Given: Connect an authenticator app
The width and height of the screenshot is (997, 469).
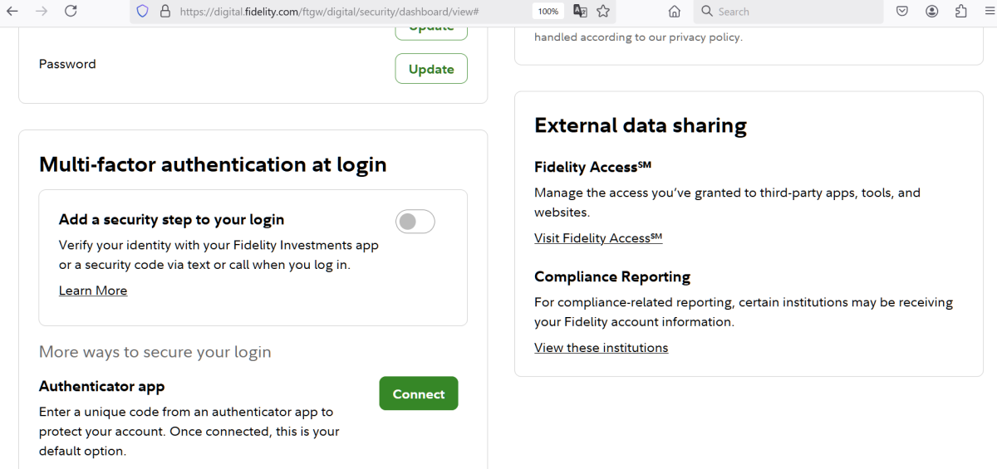Looking at the screenshot, I should pyautogui.click(x=419, y=393).
